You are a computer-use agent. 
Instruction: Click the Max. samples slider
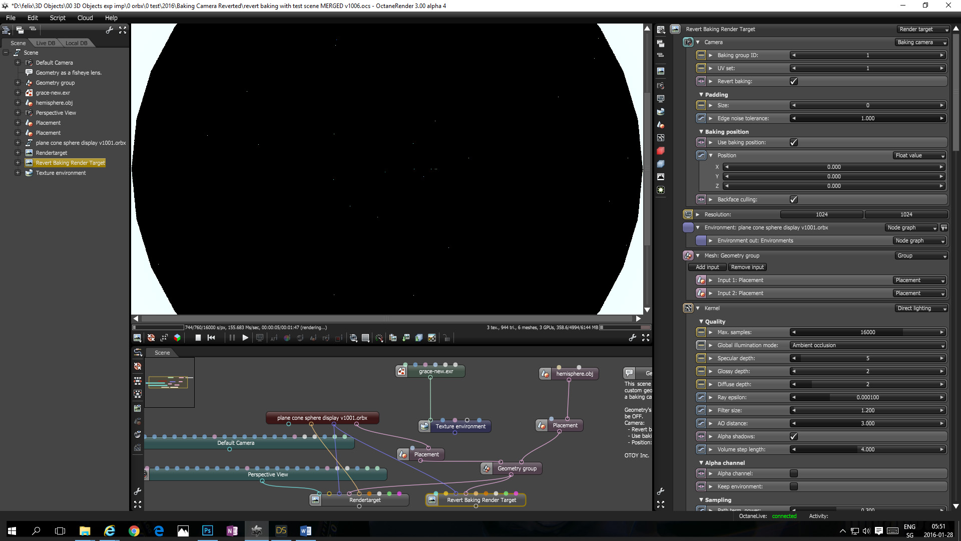867,332
